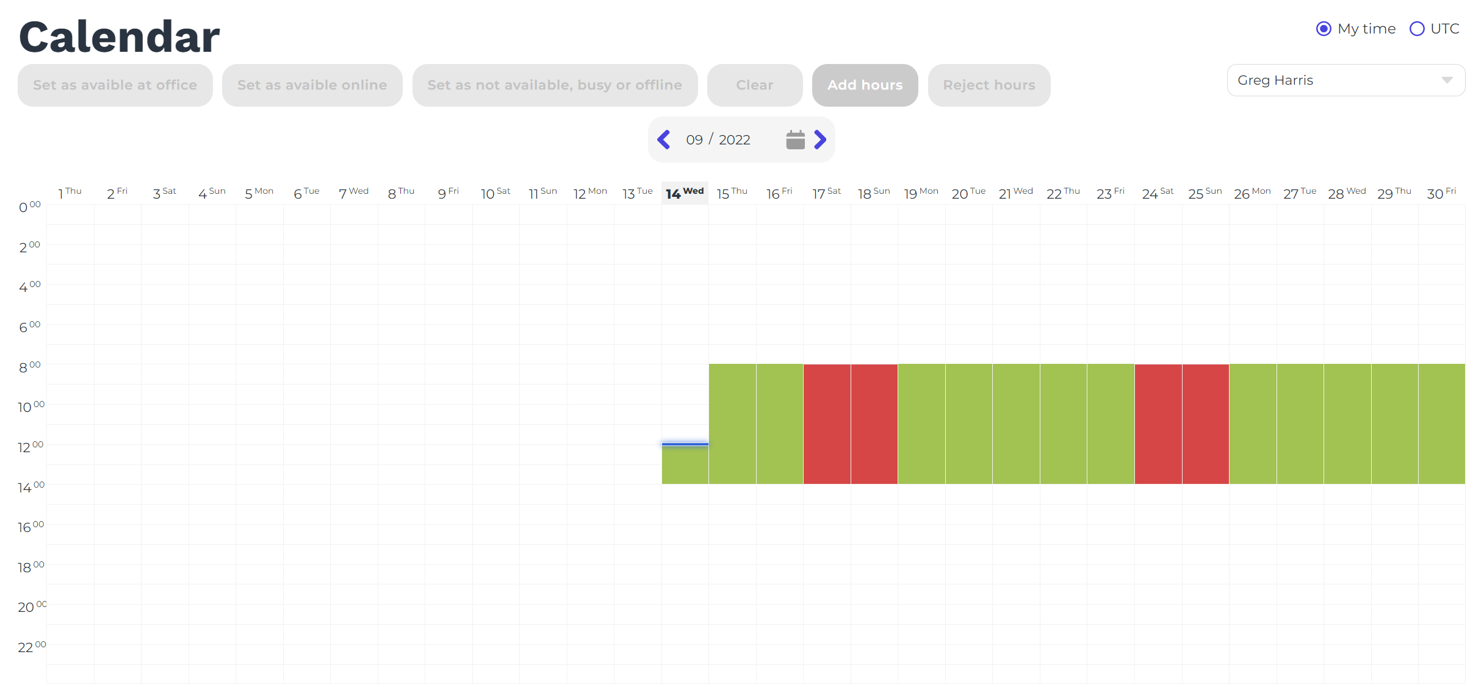Go to next month arrow

[x=821, y=140]
